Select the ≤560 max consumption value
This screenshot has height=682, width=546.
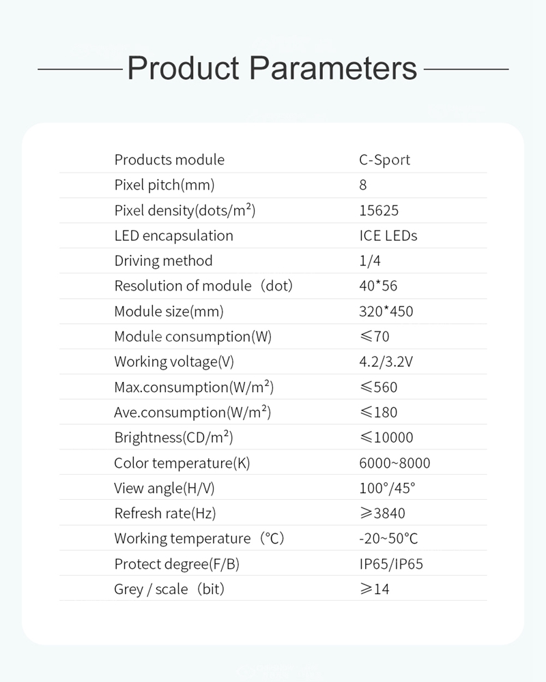pos(378,387)
